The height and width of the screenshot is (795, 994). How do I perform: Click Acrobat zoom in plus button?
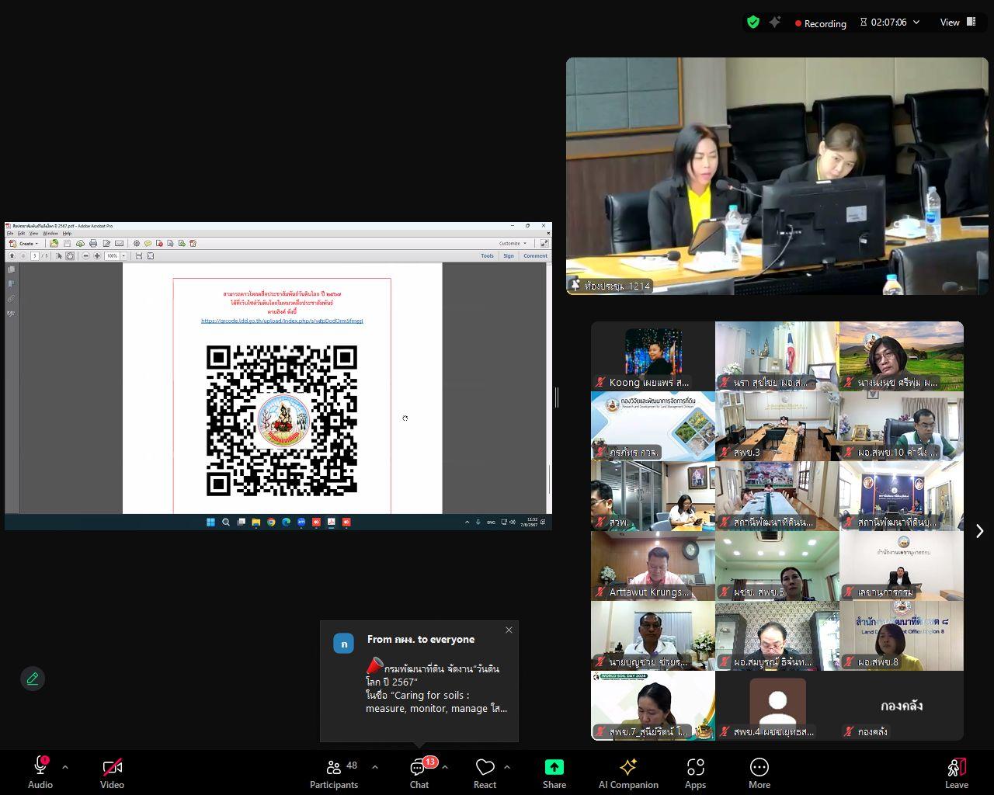(x=97, y=255)
